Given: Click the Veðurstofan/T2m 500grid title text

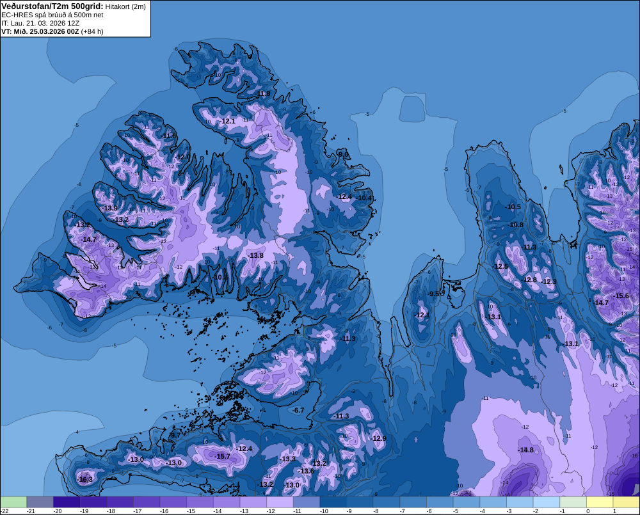Looking at the screenshot, I should (52, 6).
